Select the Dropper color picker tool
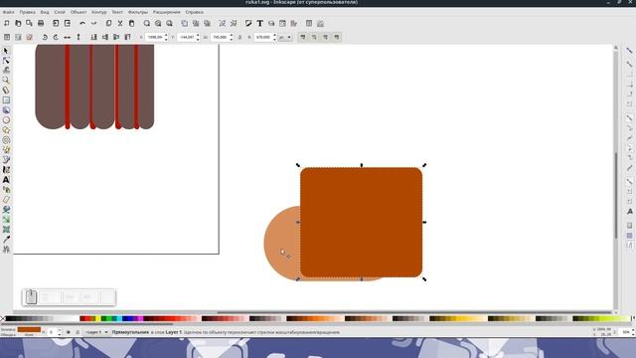 pyautogui.click(x=6, y=239)
